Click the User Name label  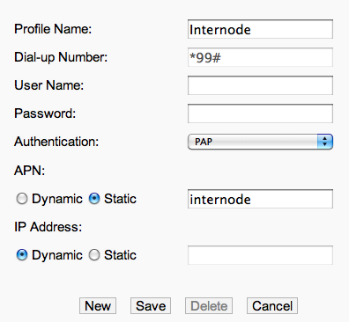[x=48, y=85]
